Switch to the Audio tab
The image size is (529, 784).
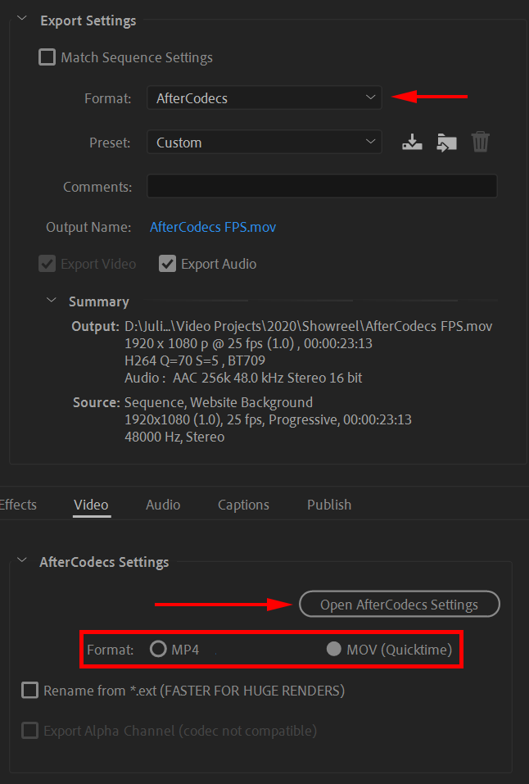pos(162,505)
